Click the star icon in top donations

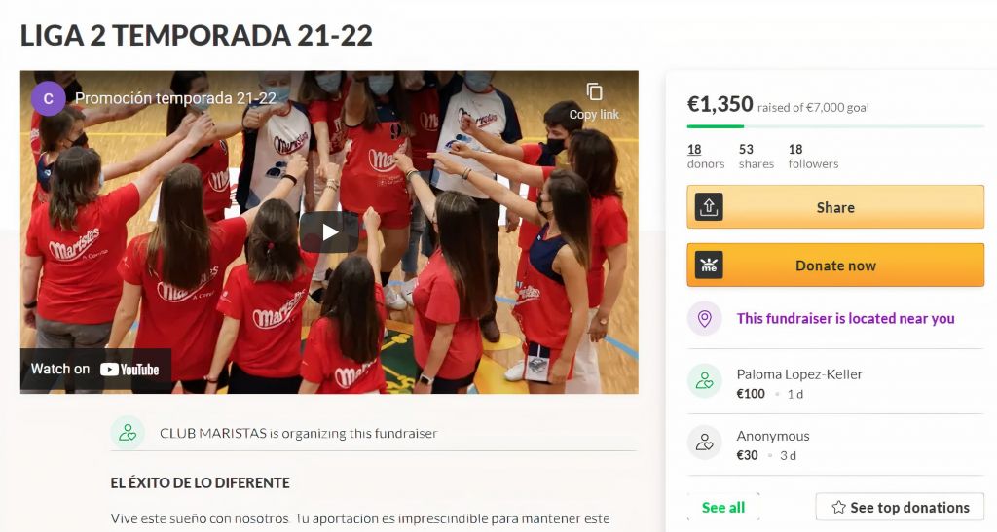click(x=838, y=508)
